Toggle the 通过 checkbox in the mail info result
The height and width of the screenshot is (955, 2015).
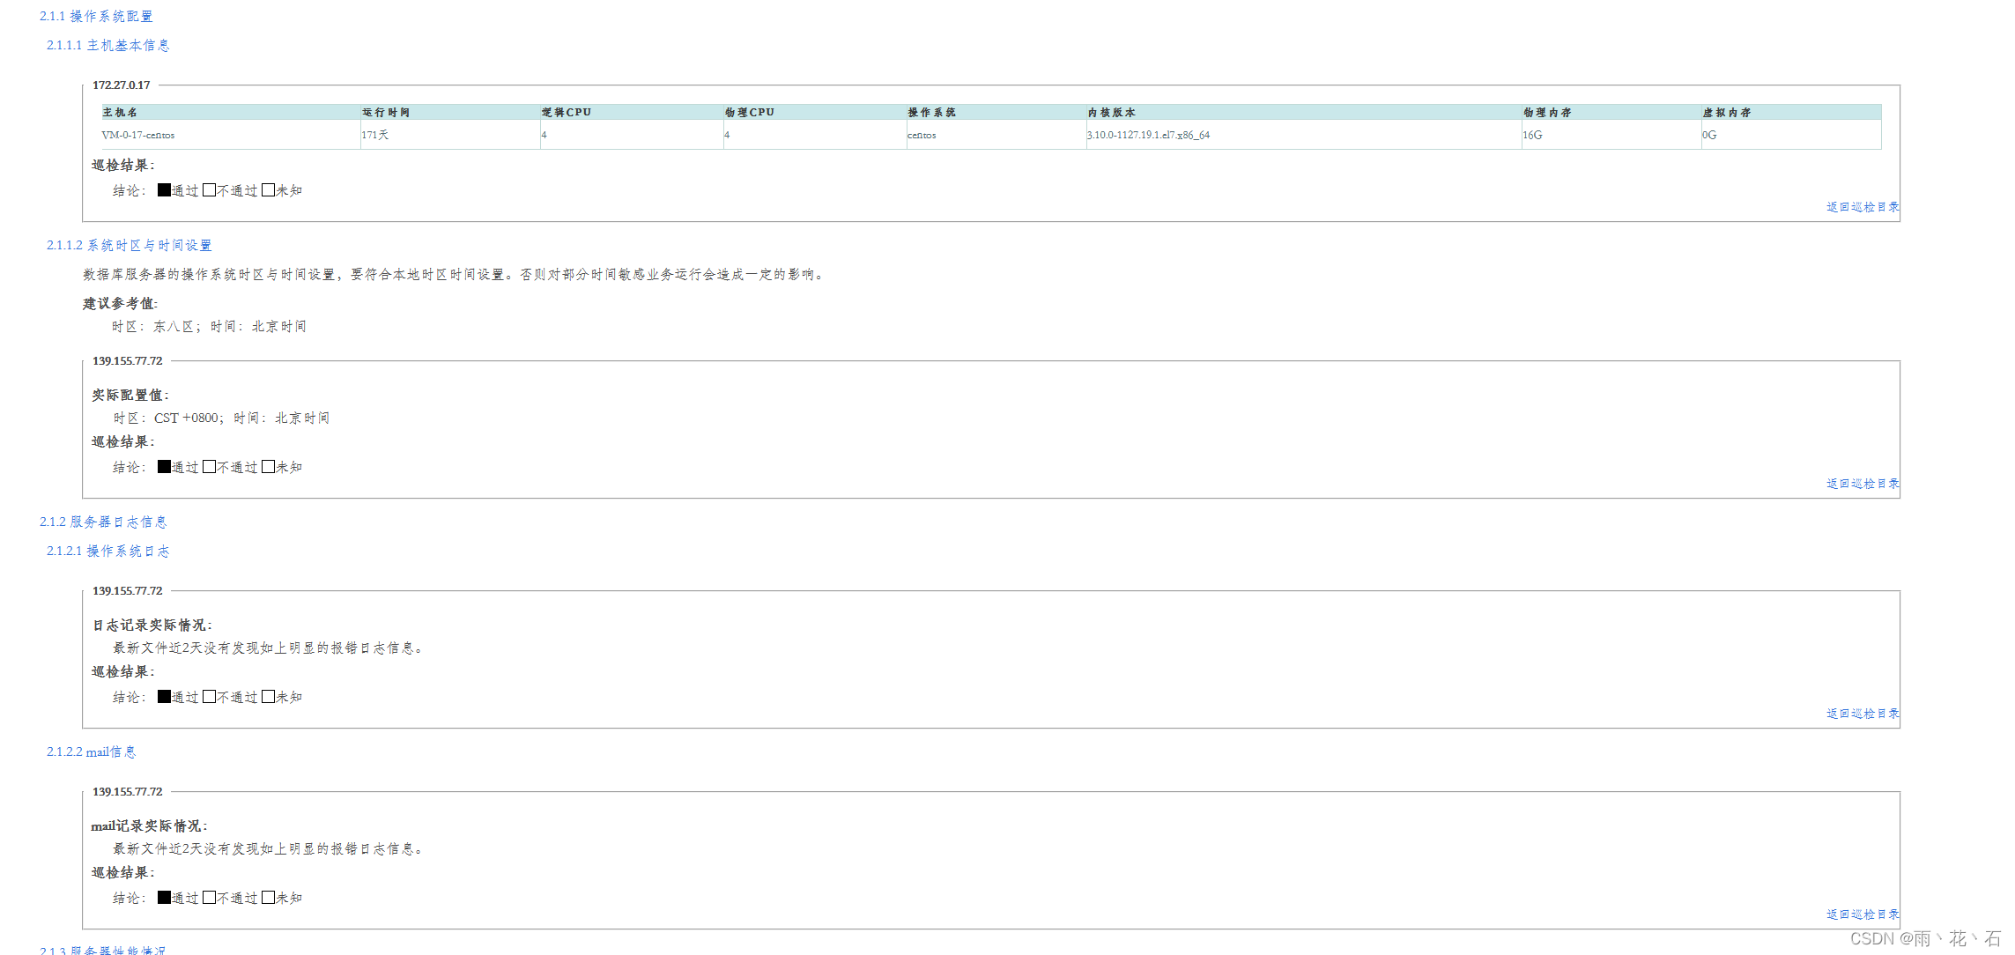164,898
